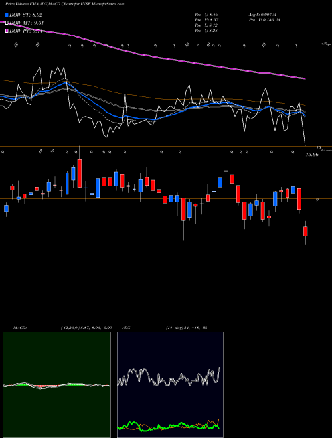Click the 'Avg V: 0.007 M' value
Image resolution: width=332 pixels, height=438 pixels.
262,15
